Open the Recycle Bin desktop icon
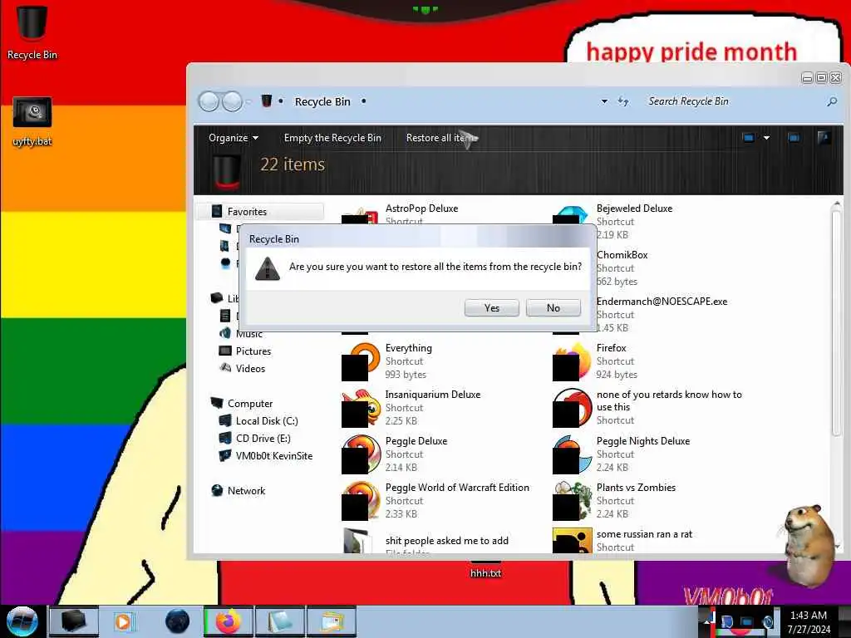Screen dimensions: 851x638 tap(32, 32)
